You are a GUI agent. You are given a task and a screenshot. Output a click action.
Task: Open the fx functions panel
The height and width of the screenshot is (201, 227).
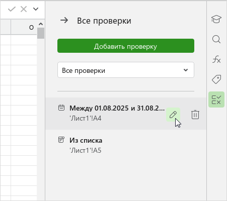(216, 59)
